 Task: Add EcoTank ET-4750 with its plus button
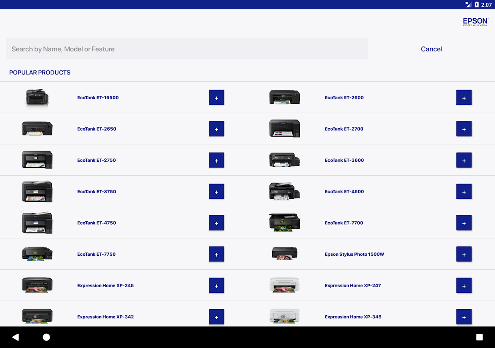[x=216, y=223]
